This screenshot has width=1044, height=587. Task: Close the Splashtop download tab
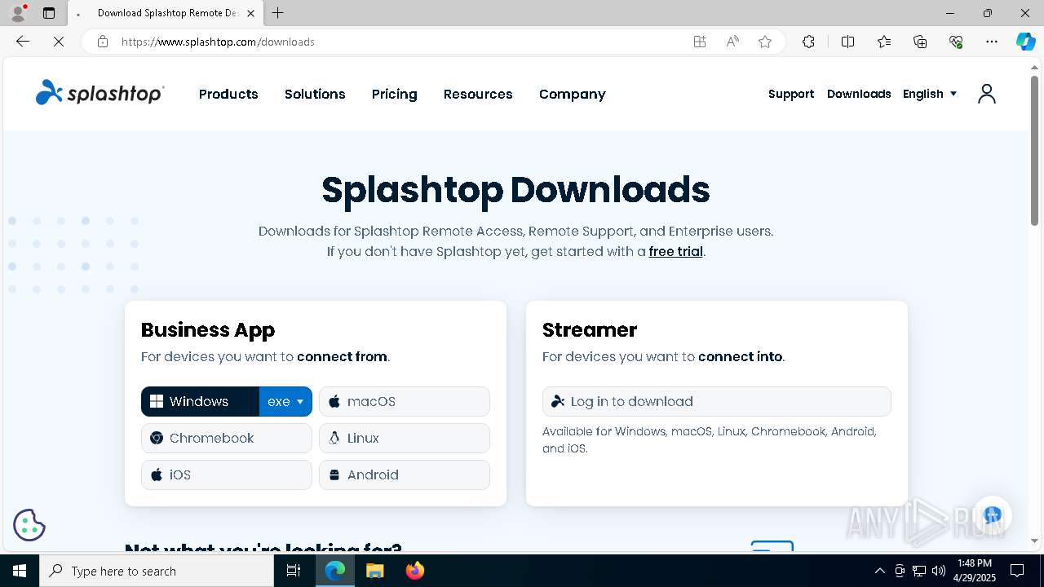(250, 13)
